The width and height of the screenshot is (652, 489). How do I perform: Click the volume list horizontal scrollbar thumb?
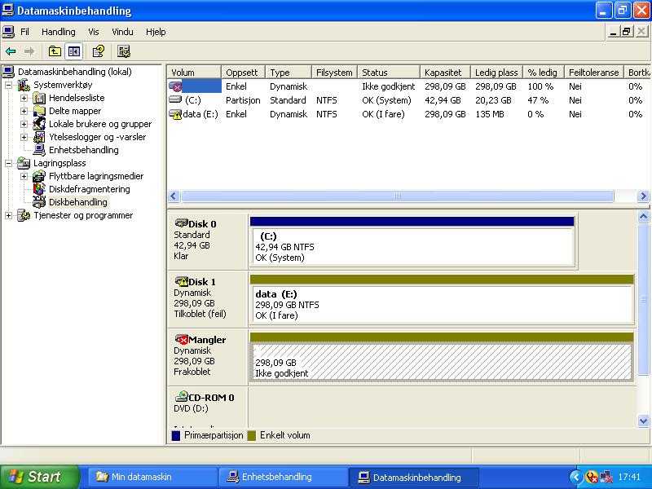pos(398,196)
